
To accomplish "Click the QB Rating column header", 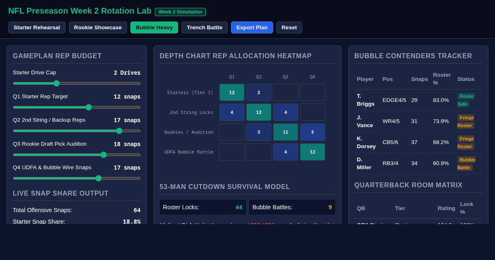I will pyautogui.click(x=446, y=208).
